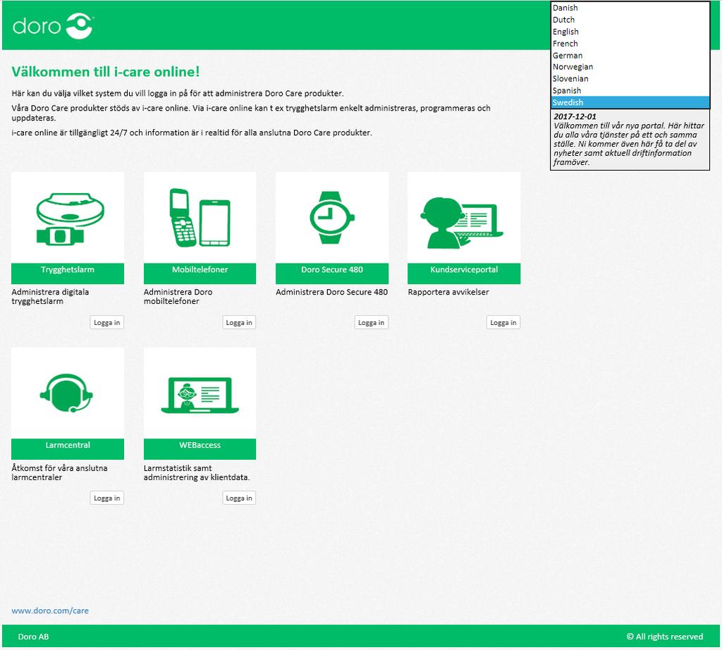Image resolution: width=722 pixels, height=650 pixels.
Task: Click the green Larmcentral label bar
Action: (x=68, y=449)
